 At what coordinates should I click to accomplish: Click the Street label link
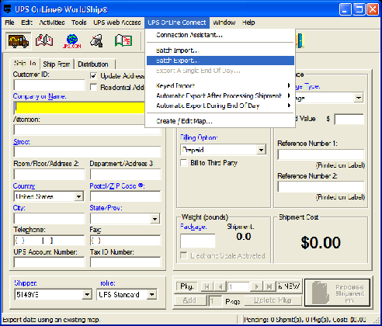22,142
